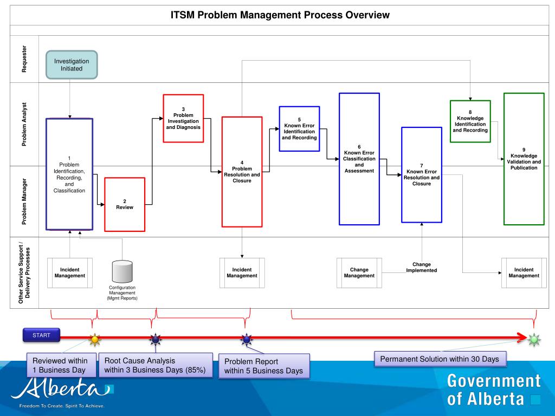This screenshot has height=416, width=555.
Task: Click the Investigation Initiated start box
Action: point(72,65)
